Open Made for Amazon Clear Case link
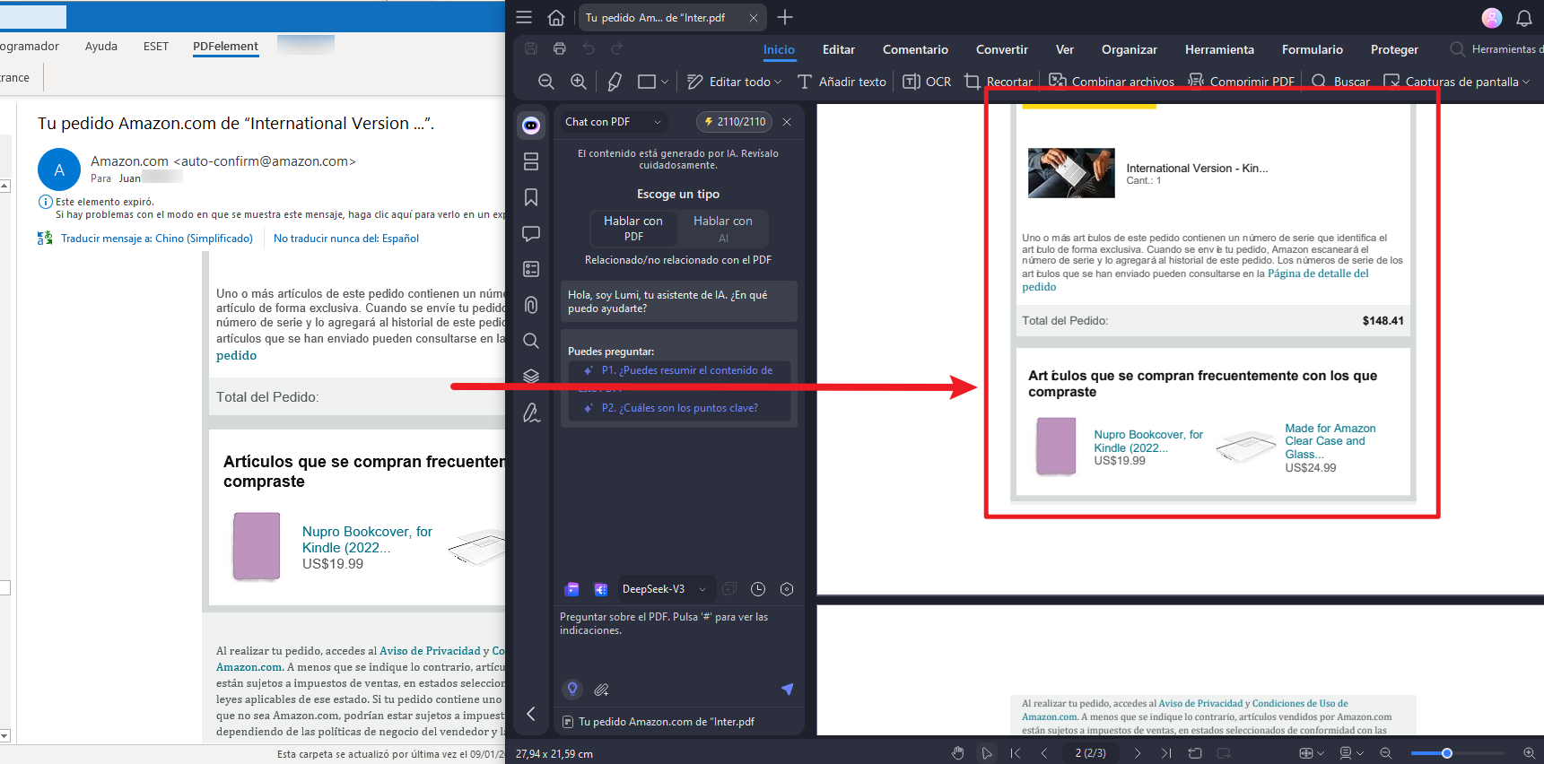This screenshot has width=1544, height=764. pos(1330,441)
